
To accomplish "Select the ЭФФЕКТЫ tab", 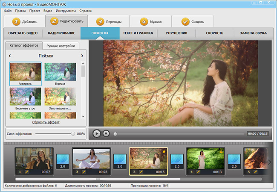I will pos(100,33).
